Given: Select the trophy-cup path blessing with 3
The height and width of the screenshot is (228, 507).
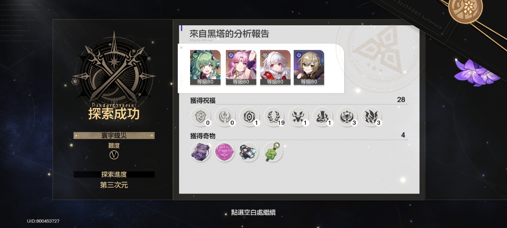Looking at the screenshot, I should click(347, 117).
